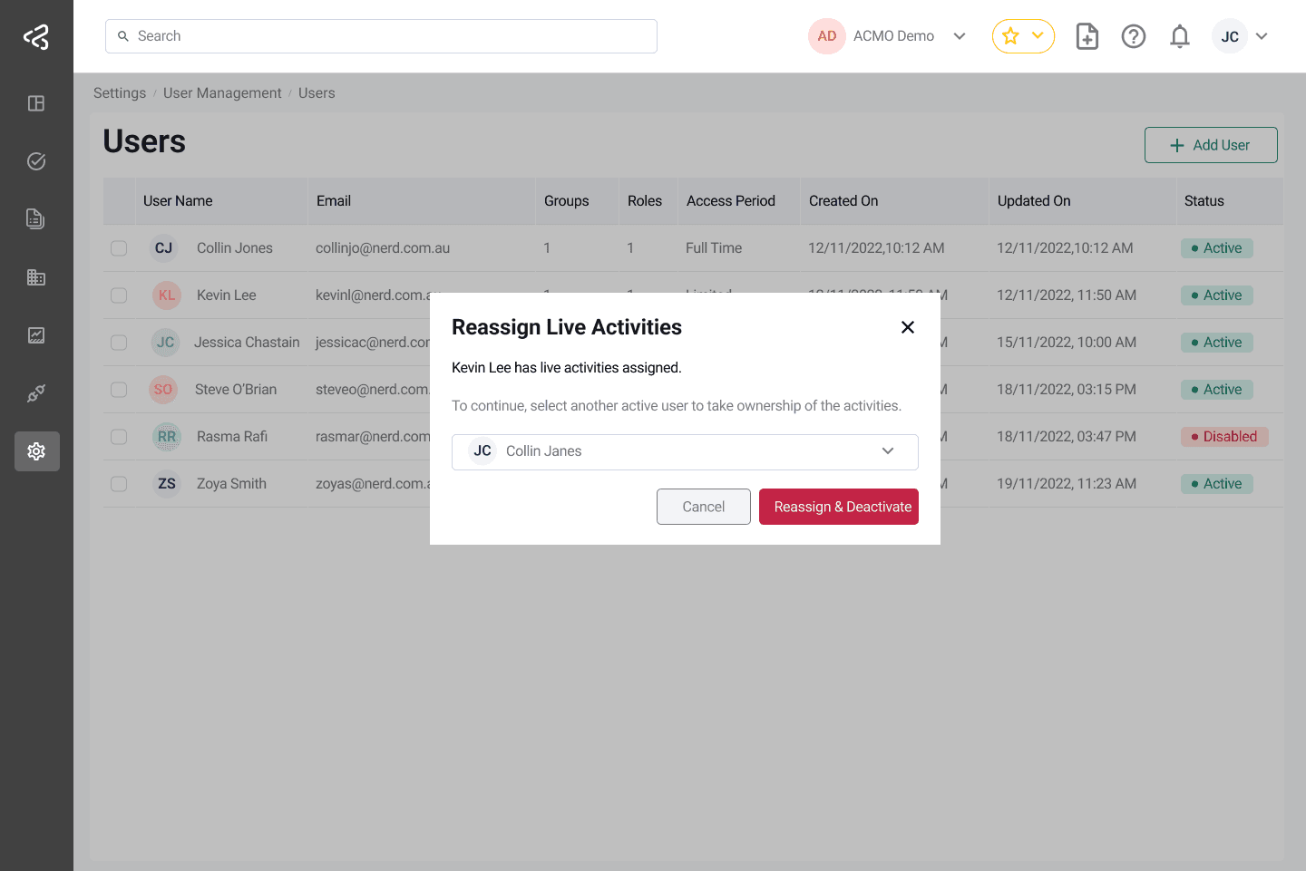The width and height of the screenshot is (1306, 871).
Task: Go to User Management breadcrumb
Action: pos(222,93)
